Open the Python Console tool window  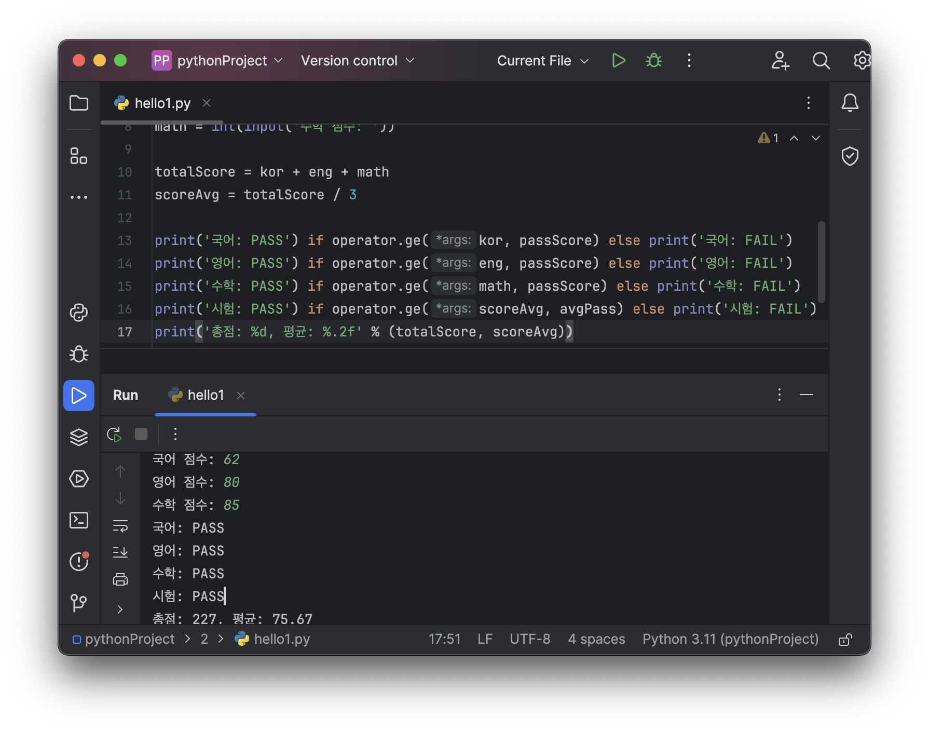[79, 313]
